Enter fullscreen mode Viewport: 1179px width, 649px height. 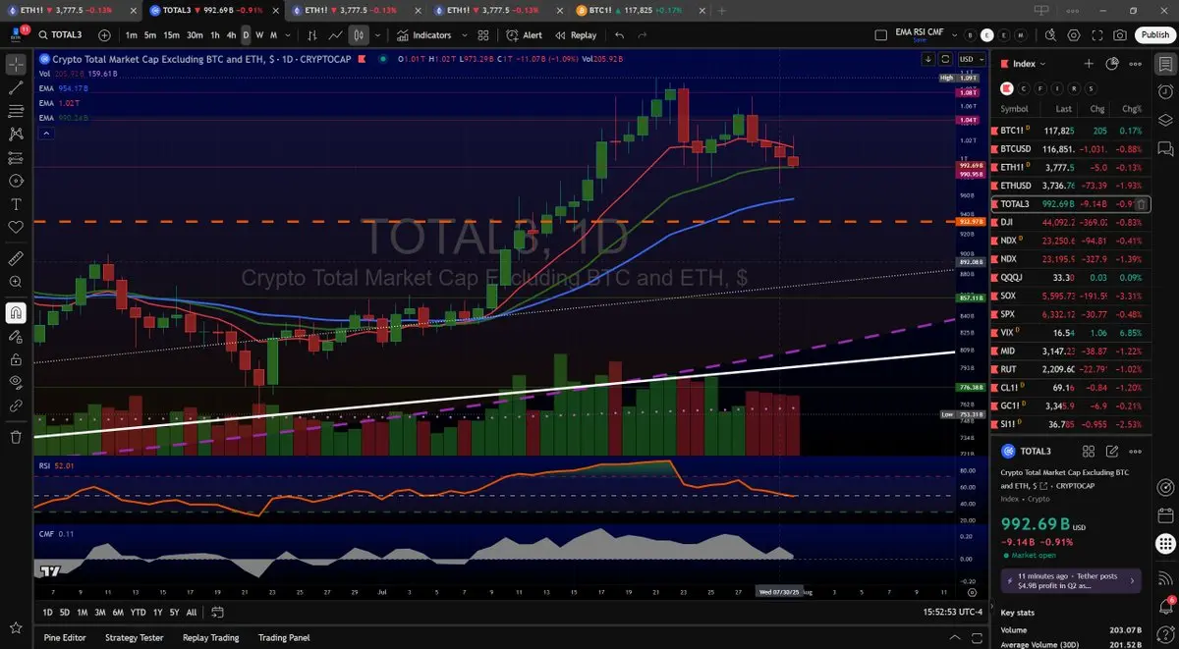pyautogui.click(x=1096, y=35)
